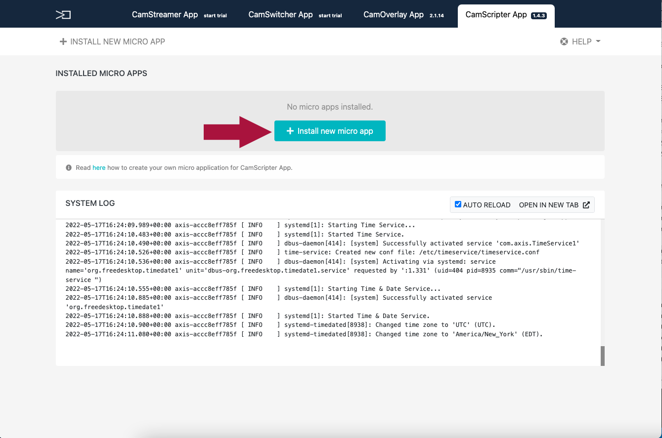
Task: Click the info icon before the Read here text
Action: pyautogui.click(x=69, y=168)
